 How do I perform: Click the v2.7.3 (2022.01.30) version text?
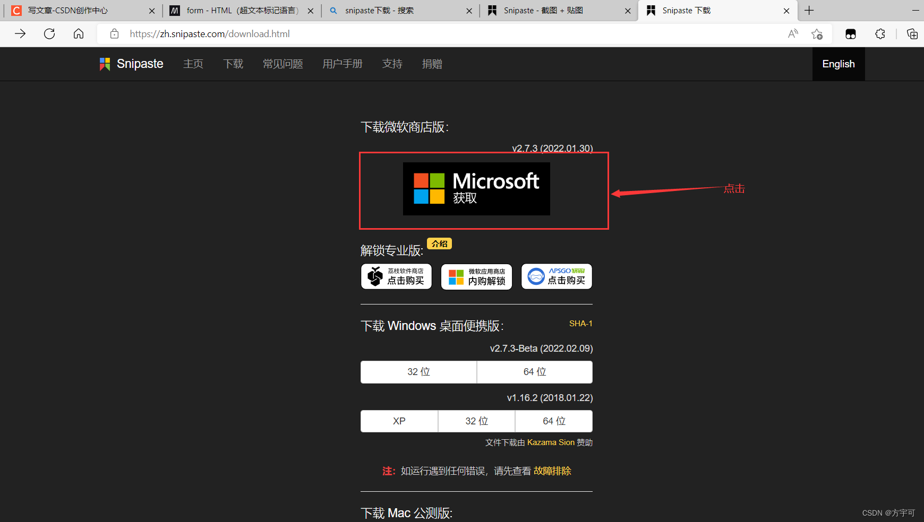(552, 148)
